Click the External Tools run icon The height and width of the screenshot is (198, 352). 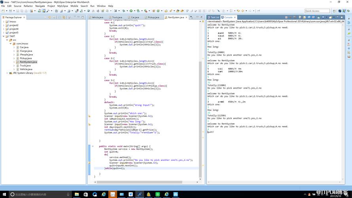tap(146, 11)
